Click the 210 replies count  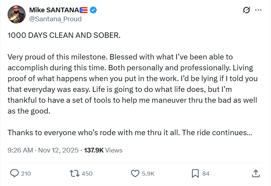click(26, 173)
